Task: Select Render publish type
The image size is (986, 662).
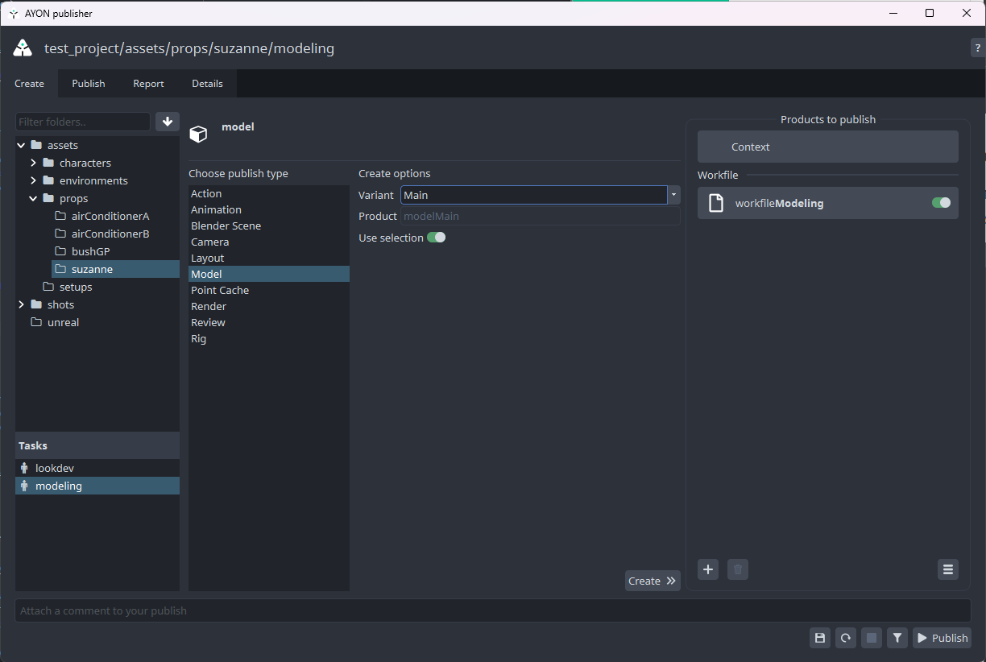Action: click(x=269, y=306)
